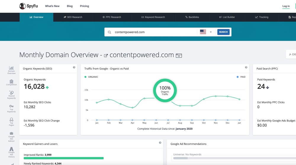Open the List Builder tab

[x=227, y=17]
